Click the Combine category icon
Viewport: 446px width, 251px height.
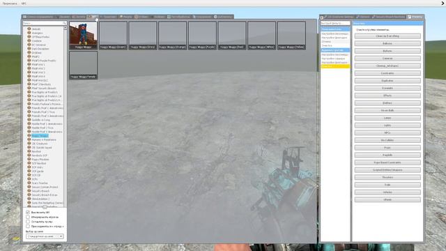(x=29, y=40)
